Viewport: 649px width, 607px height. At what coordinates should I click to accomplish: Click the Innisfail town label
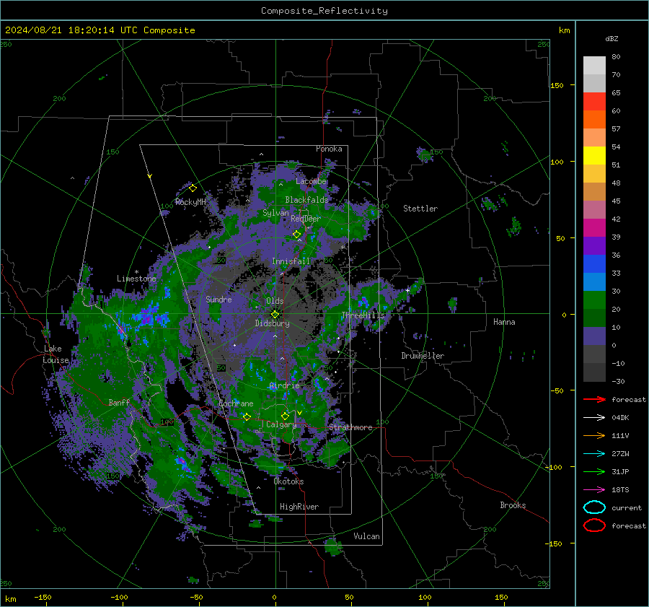(x=291, y=261)
